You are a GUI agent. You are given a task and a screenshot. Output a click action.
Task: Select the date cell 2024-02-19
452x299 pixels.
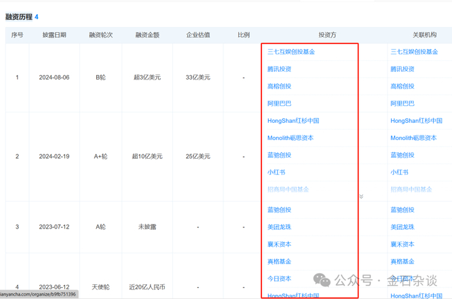54,156
